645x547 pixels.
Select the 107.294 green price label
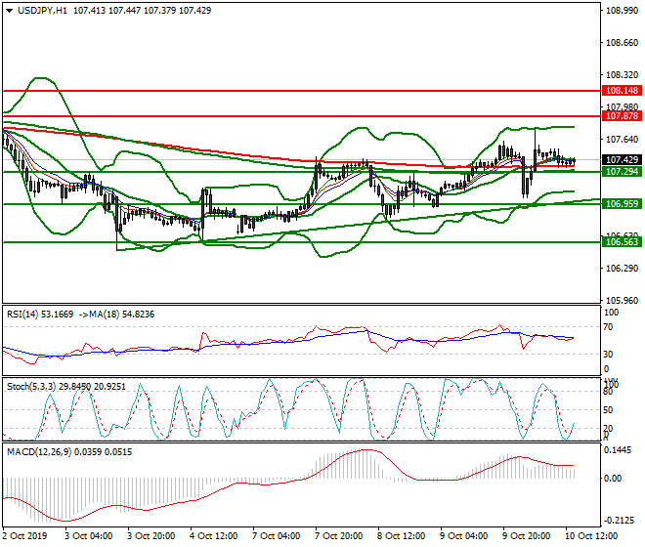(622, 172)
